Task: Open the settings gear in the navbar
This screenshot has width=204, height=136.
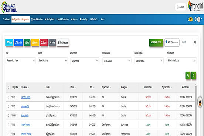Action: pyautogui.click(x=195, y=19)
